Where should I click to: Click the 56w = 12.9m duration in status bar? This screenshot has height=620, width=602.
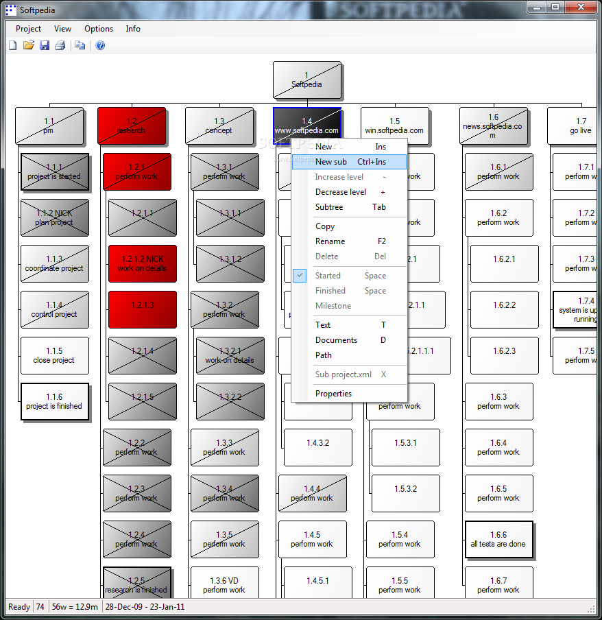point(75,607)
